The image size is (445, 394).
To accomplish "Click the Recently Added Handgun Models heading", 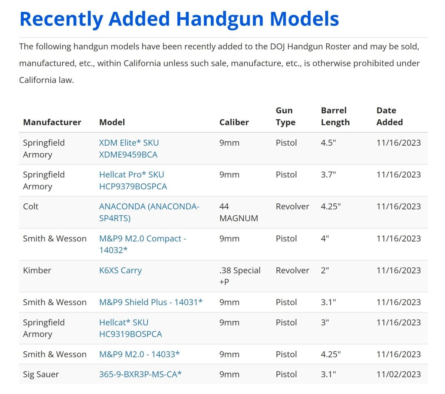I will (x=179, y=19).
